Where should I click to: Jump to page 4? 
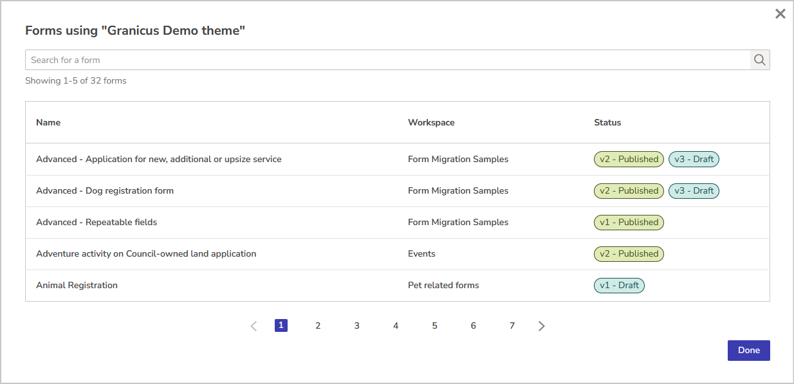click(x=396, y=325)
